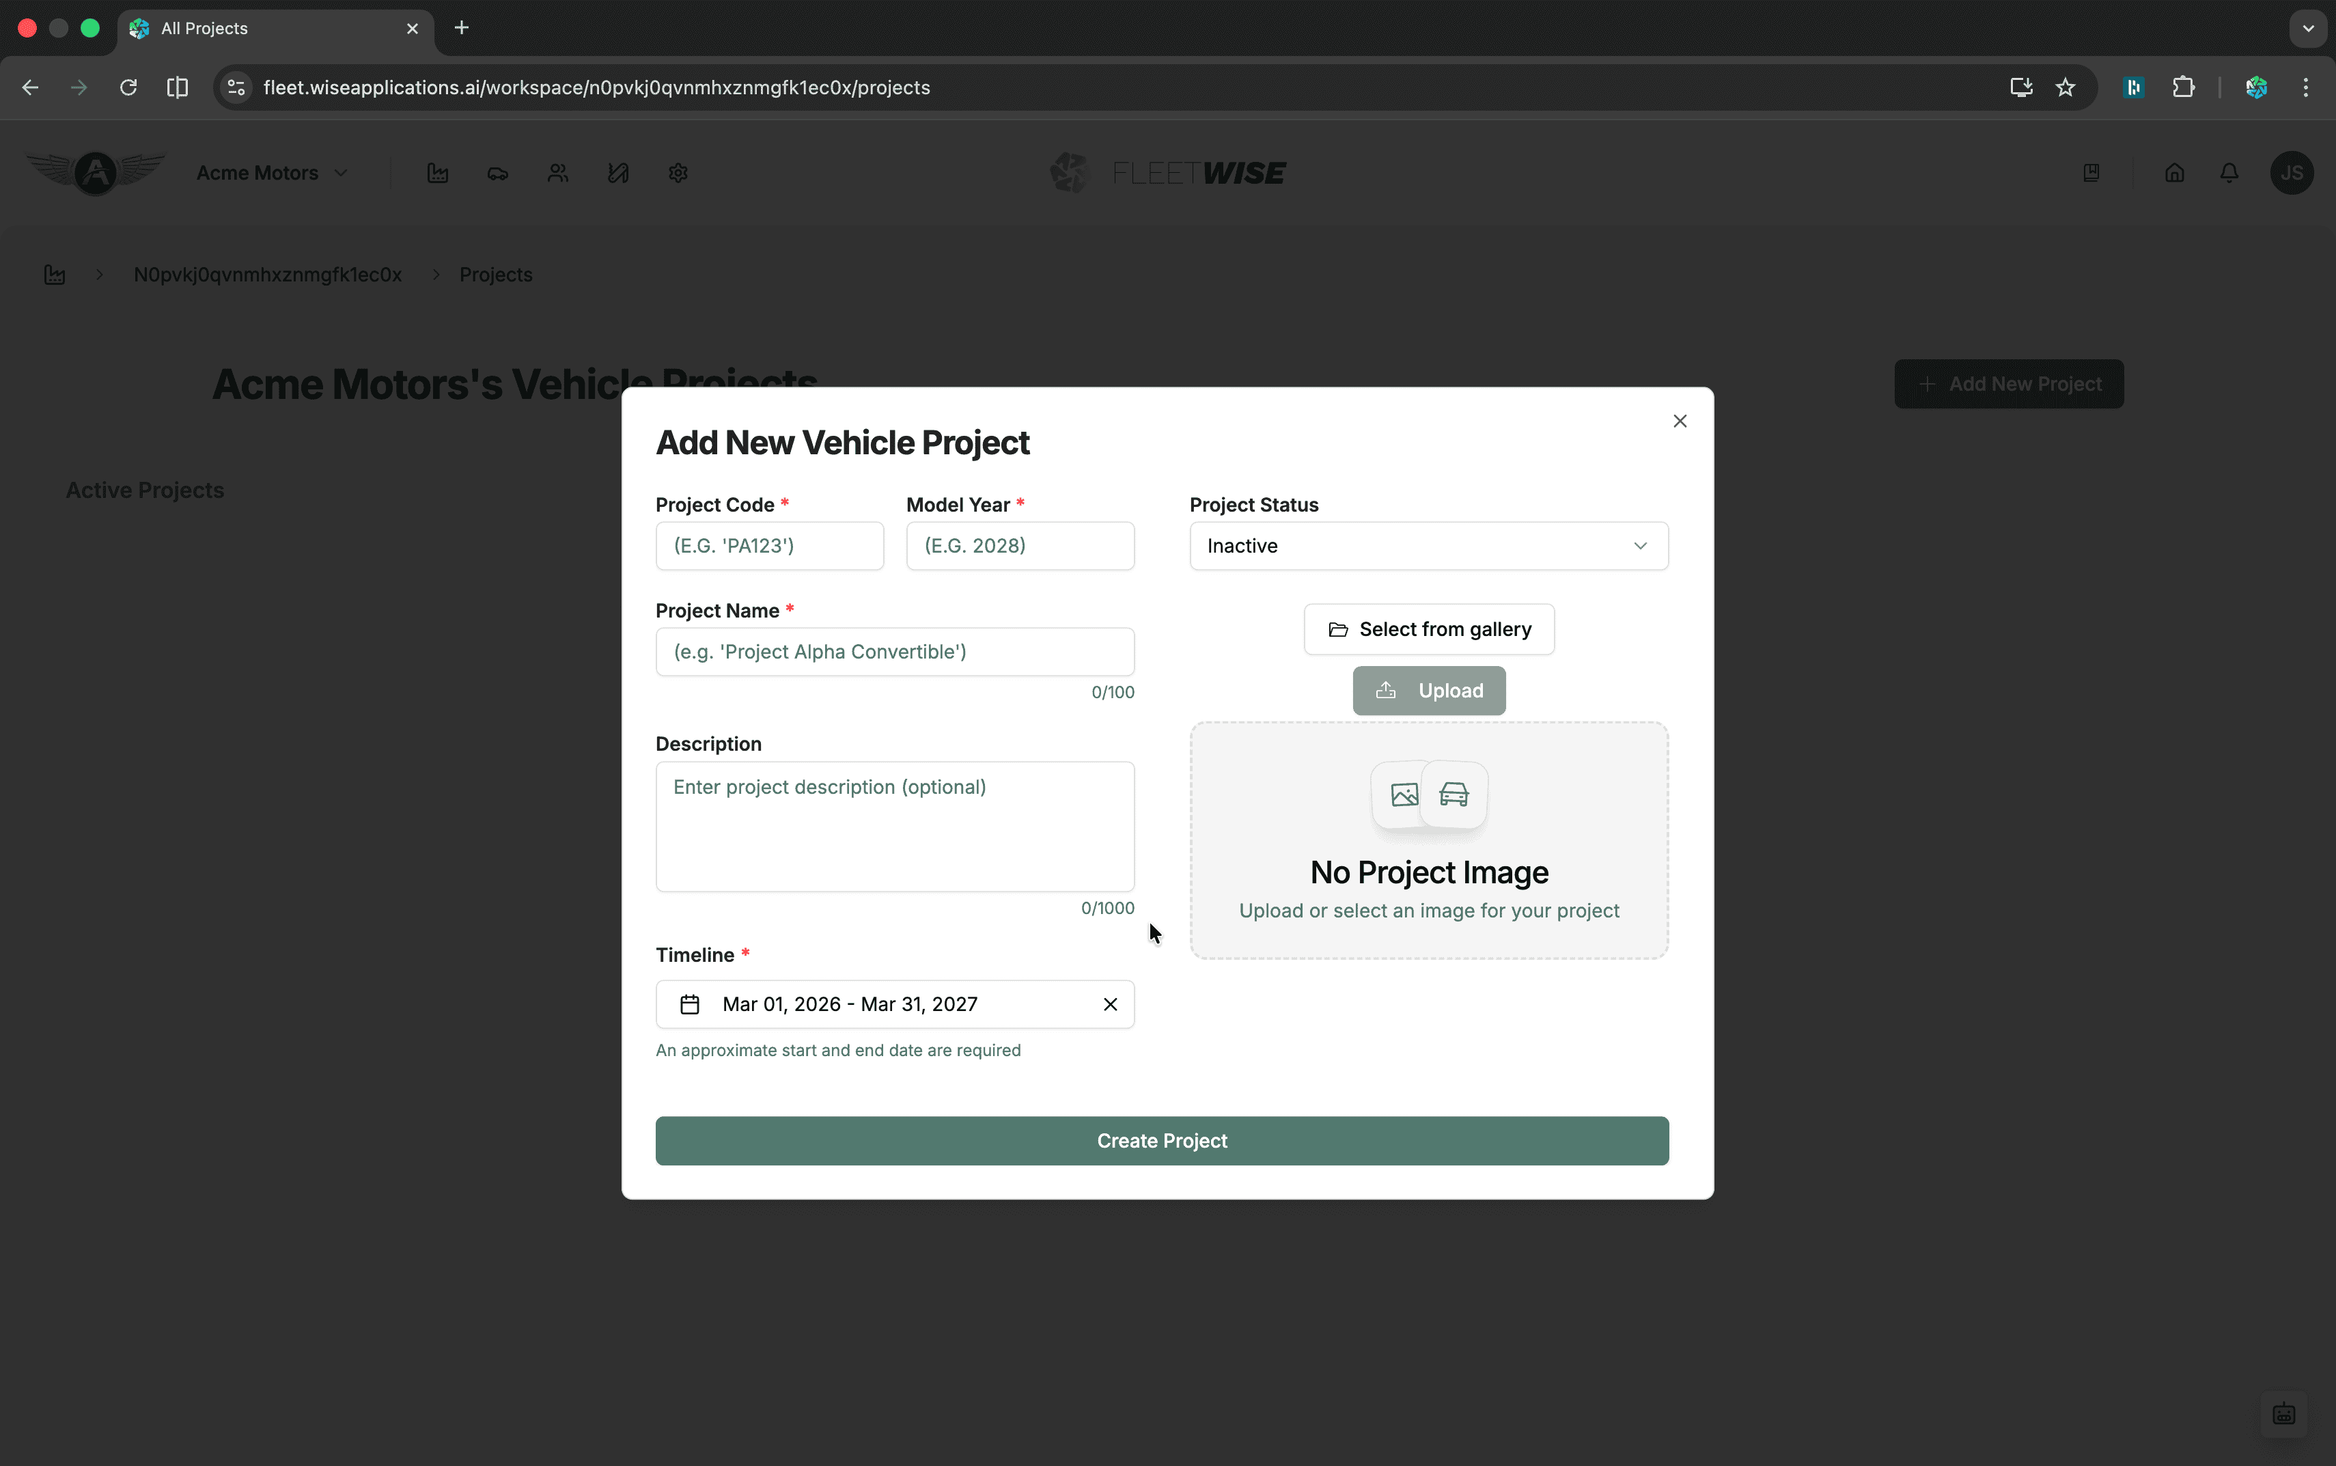Screen dimensions: 2336x1466
Task: Toggle the browser side panel icon
Action: 178,87
